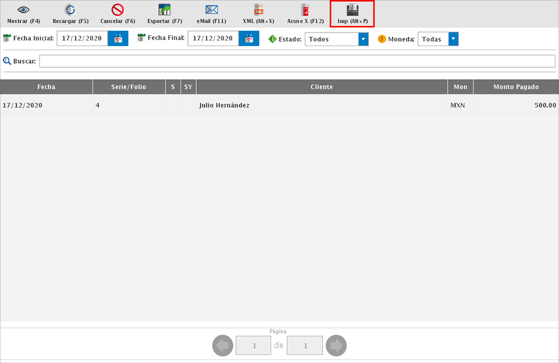The height and width of the screenshot is (363, 559).
Task: Sort by the Fecha column header
Action: tap(46, 87)
